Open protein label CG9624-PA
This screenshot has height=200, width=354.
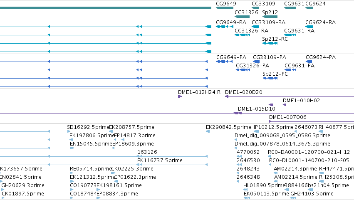coord(321,57)
